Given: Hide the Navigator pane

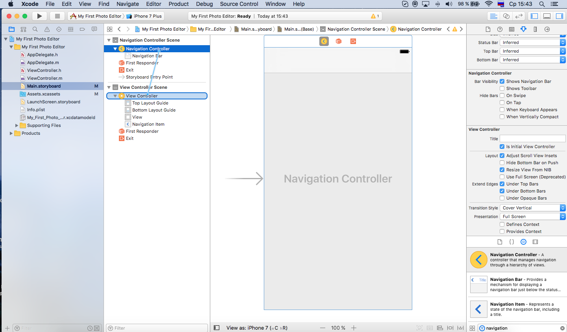Looking at the screenshot, I should (534, 16).
